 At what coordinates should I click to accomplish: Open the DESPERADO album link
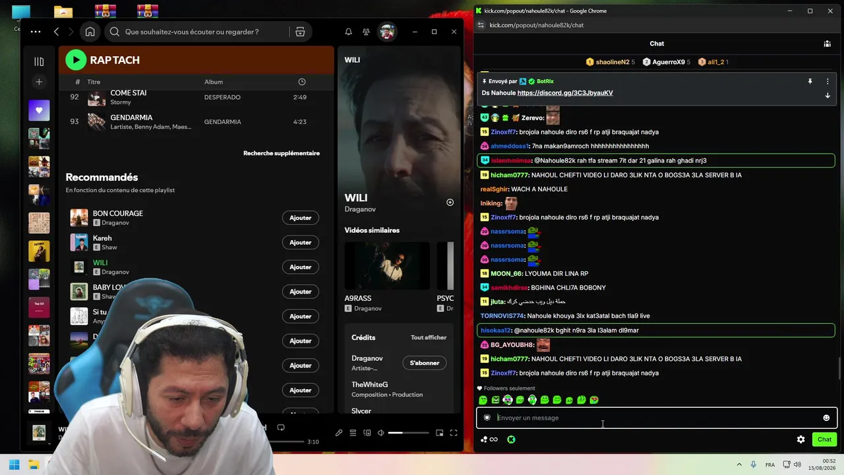point(222,97)
